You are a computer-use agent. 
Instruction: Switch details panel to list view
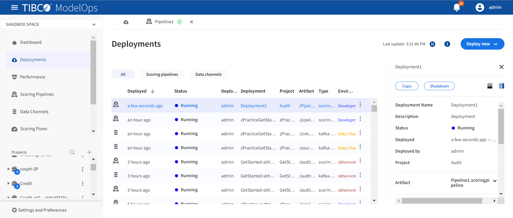(490, 86)
